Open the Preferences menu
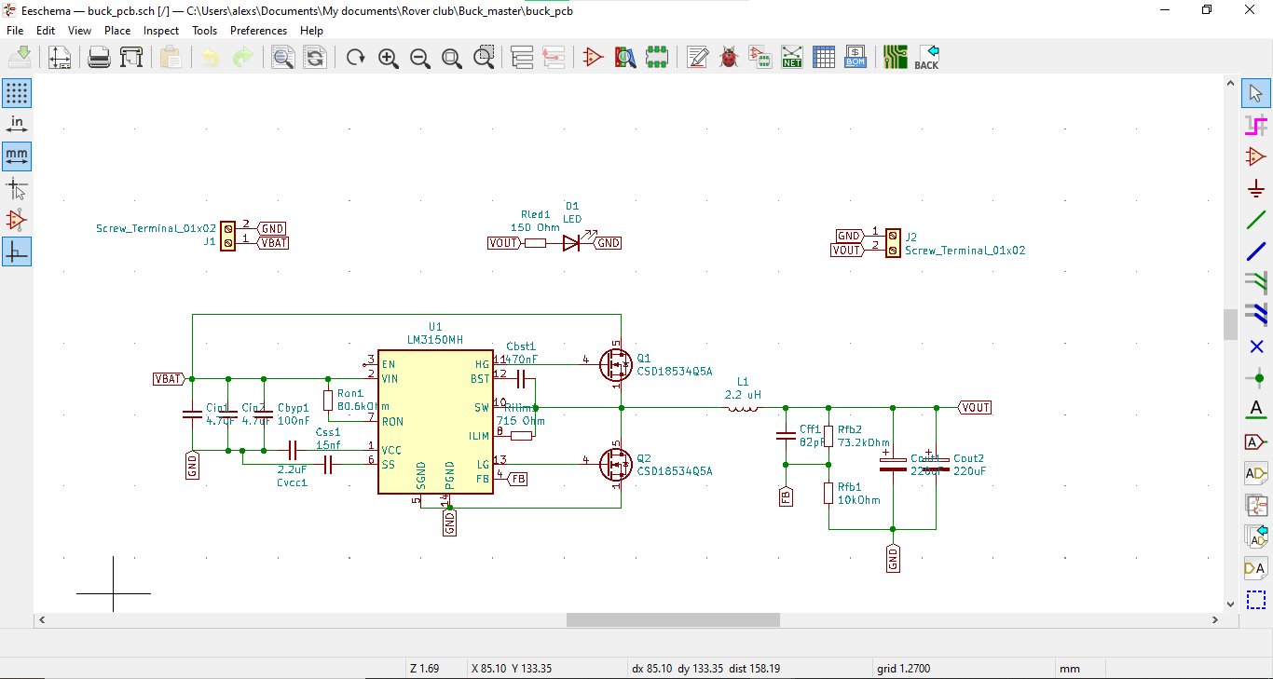 [258, 30]
